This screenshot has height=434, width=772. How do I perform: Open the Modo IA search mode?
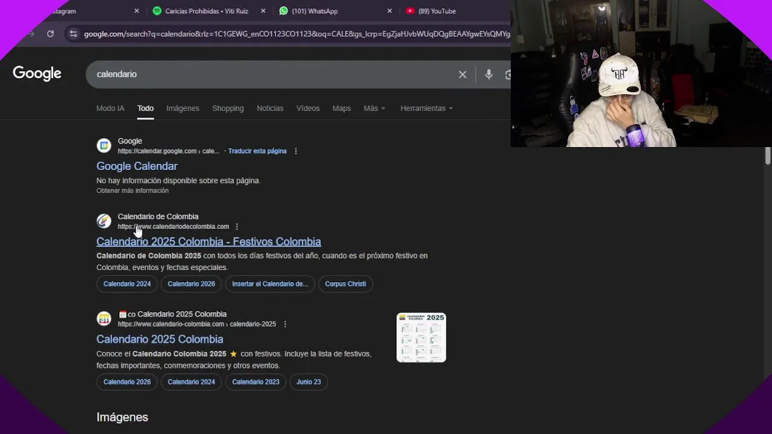point(110,108)
